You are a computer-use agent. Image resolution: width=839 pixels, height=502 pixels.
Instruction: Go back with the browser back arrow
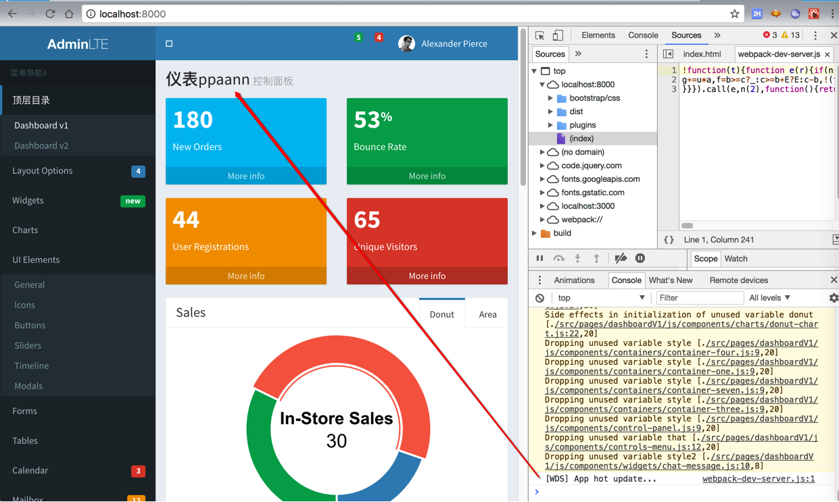point(12,14)
